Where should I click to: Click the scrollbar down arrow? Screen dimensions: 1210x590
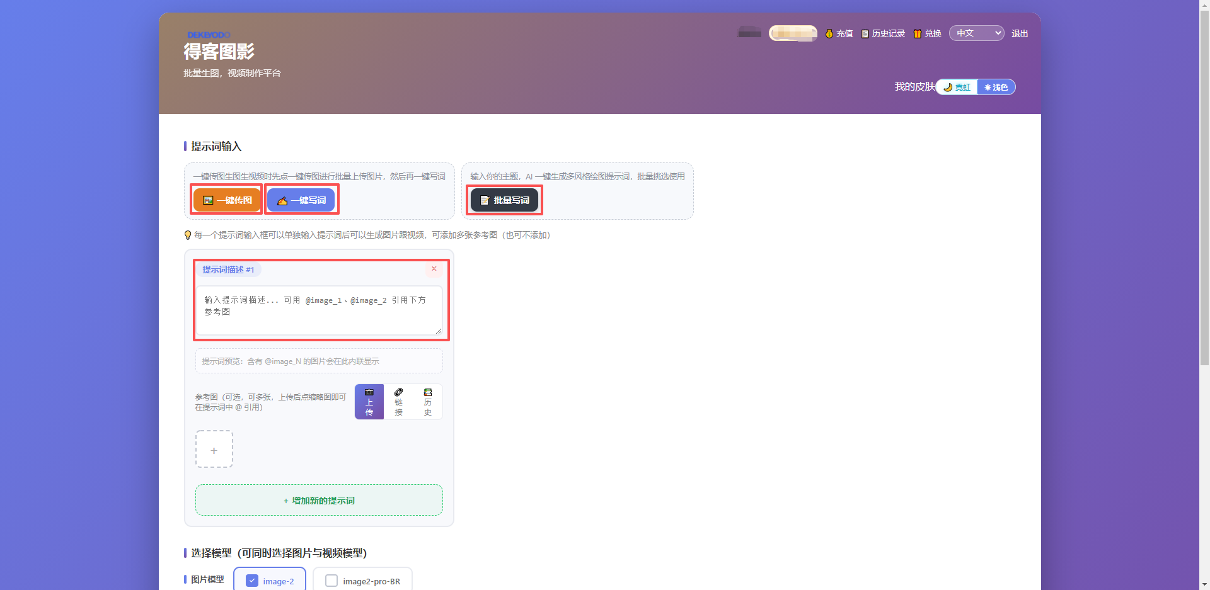point(1204,584)
